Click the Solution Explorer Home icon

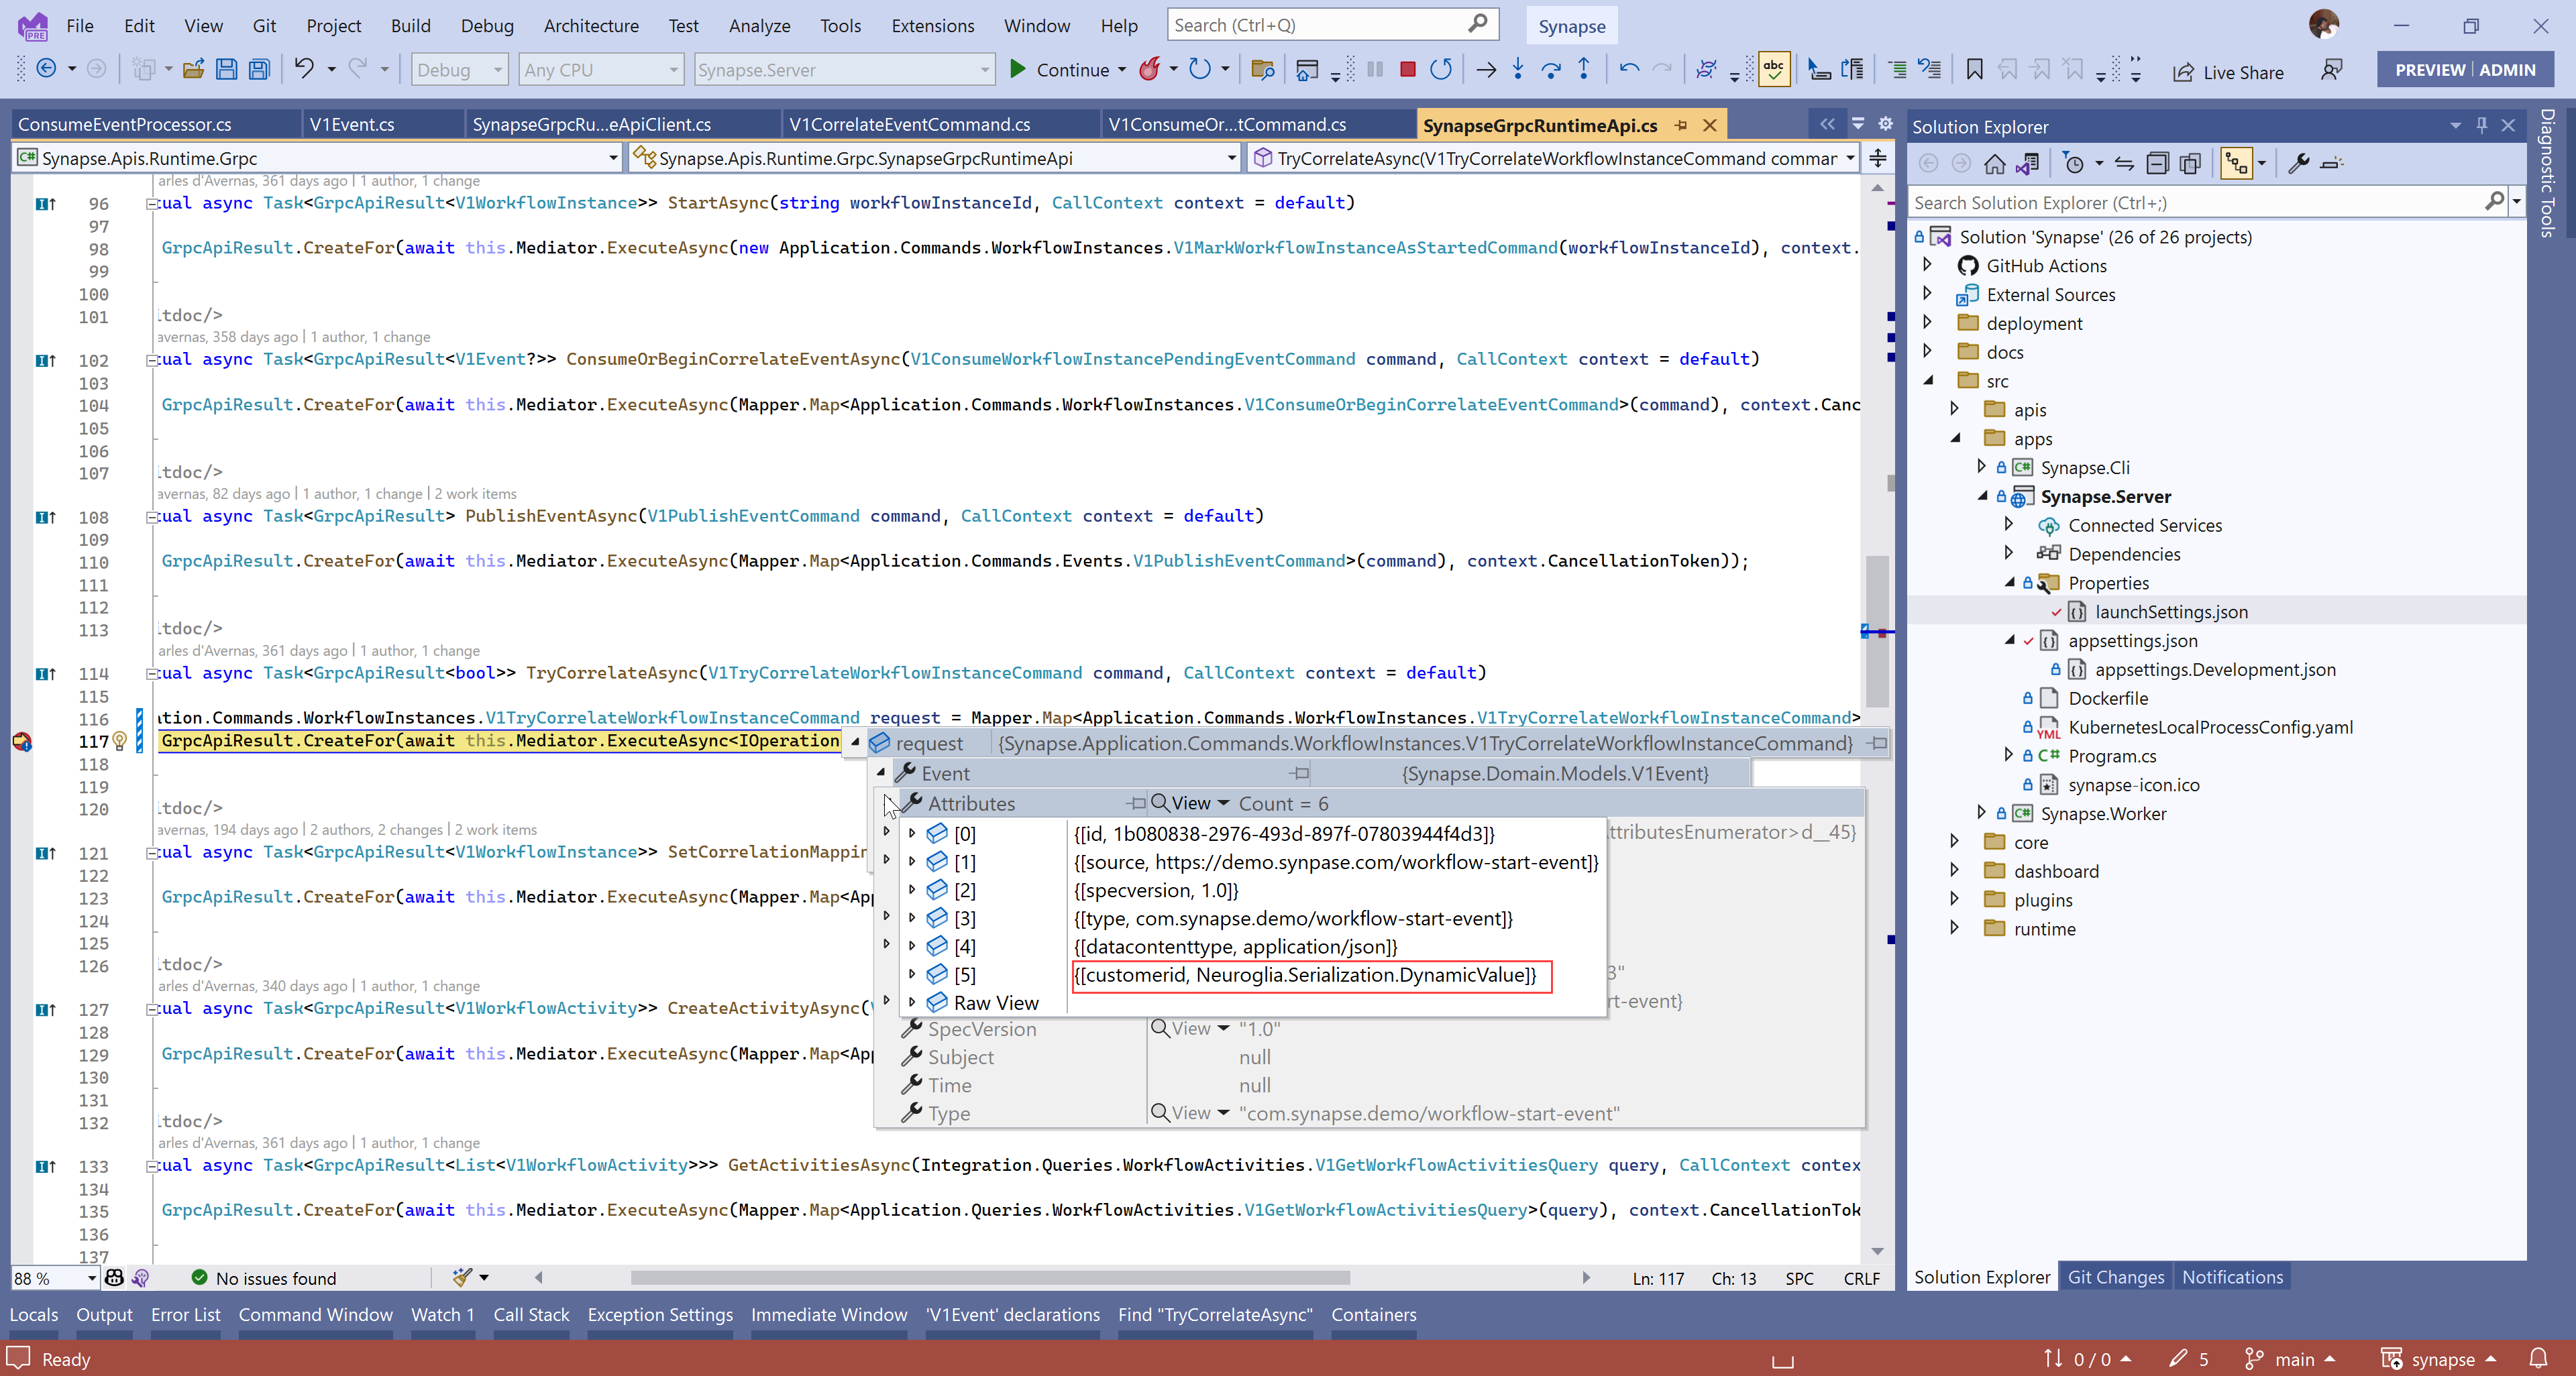point(1995,163)
